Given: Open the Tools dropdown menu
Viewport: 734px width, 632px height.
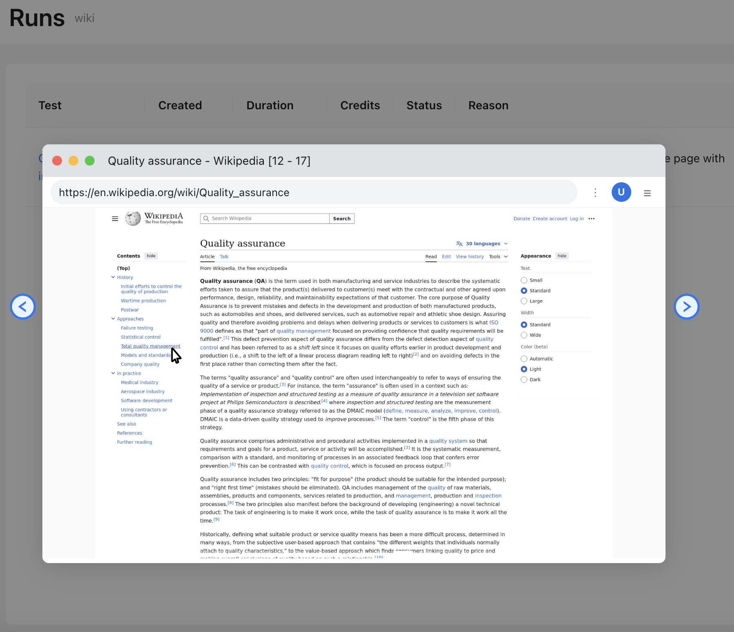Looking at the screenshot, I should pyautogui.click(x=498, y=256).
